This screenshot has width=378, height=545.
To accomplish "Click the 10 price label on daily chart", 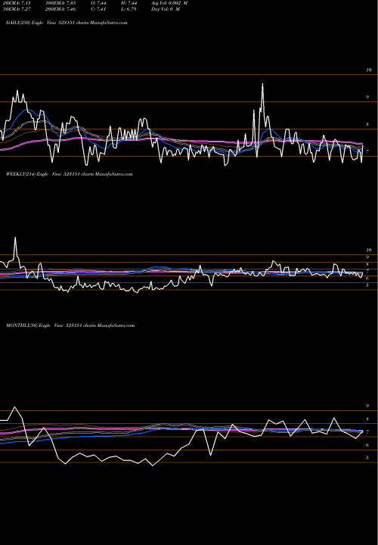I will tap(369, 70).
